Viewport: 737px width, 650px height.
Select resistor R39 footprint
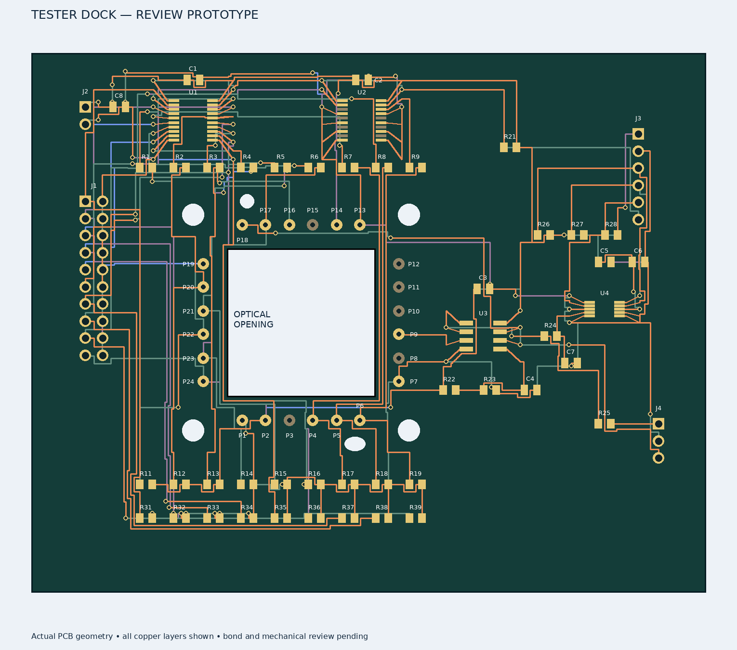click(x=416, y=518)
